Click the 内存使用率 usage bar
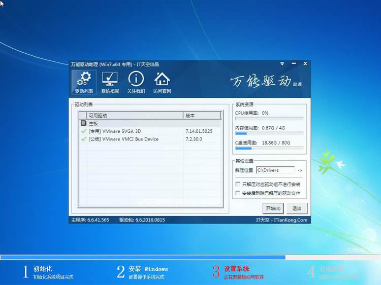Viewport: 381px width, 285px height. (269, 134)
